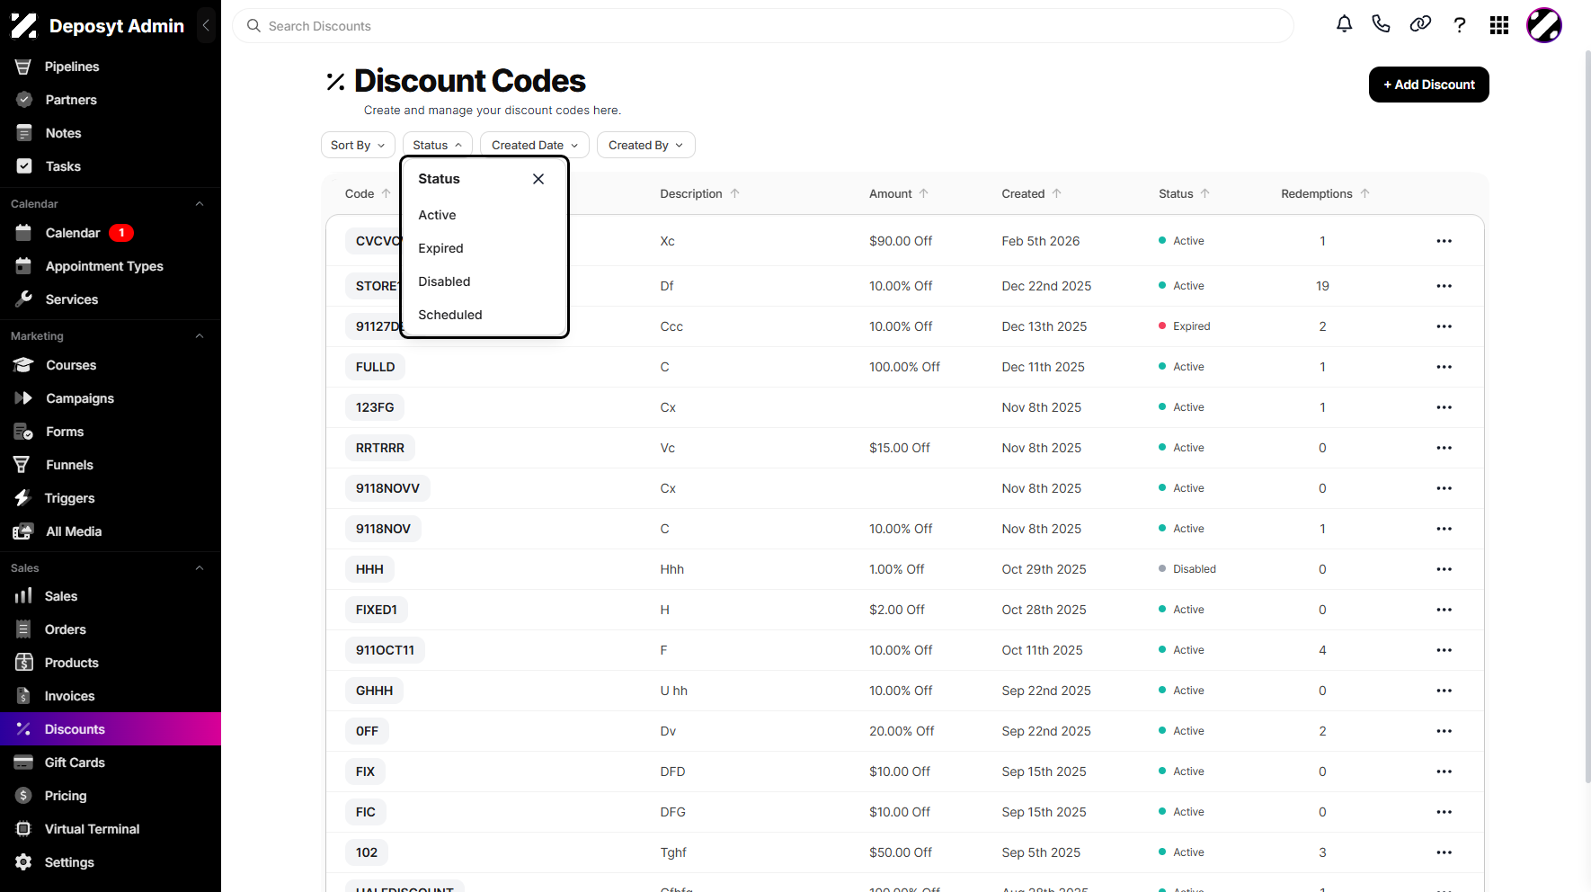
Task: Open row actions for GHHH discount
Action: [1444, 691]
